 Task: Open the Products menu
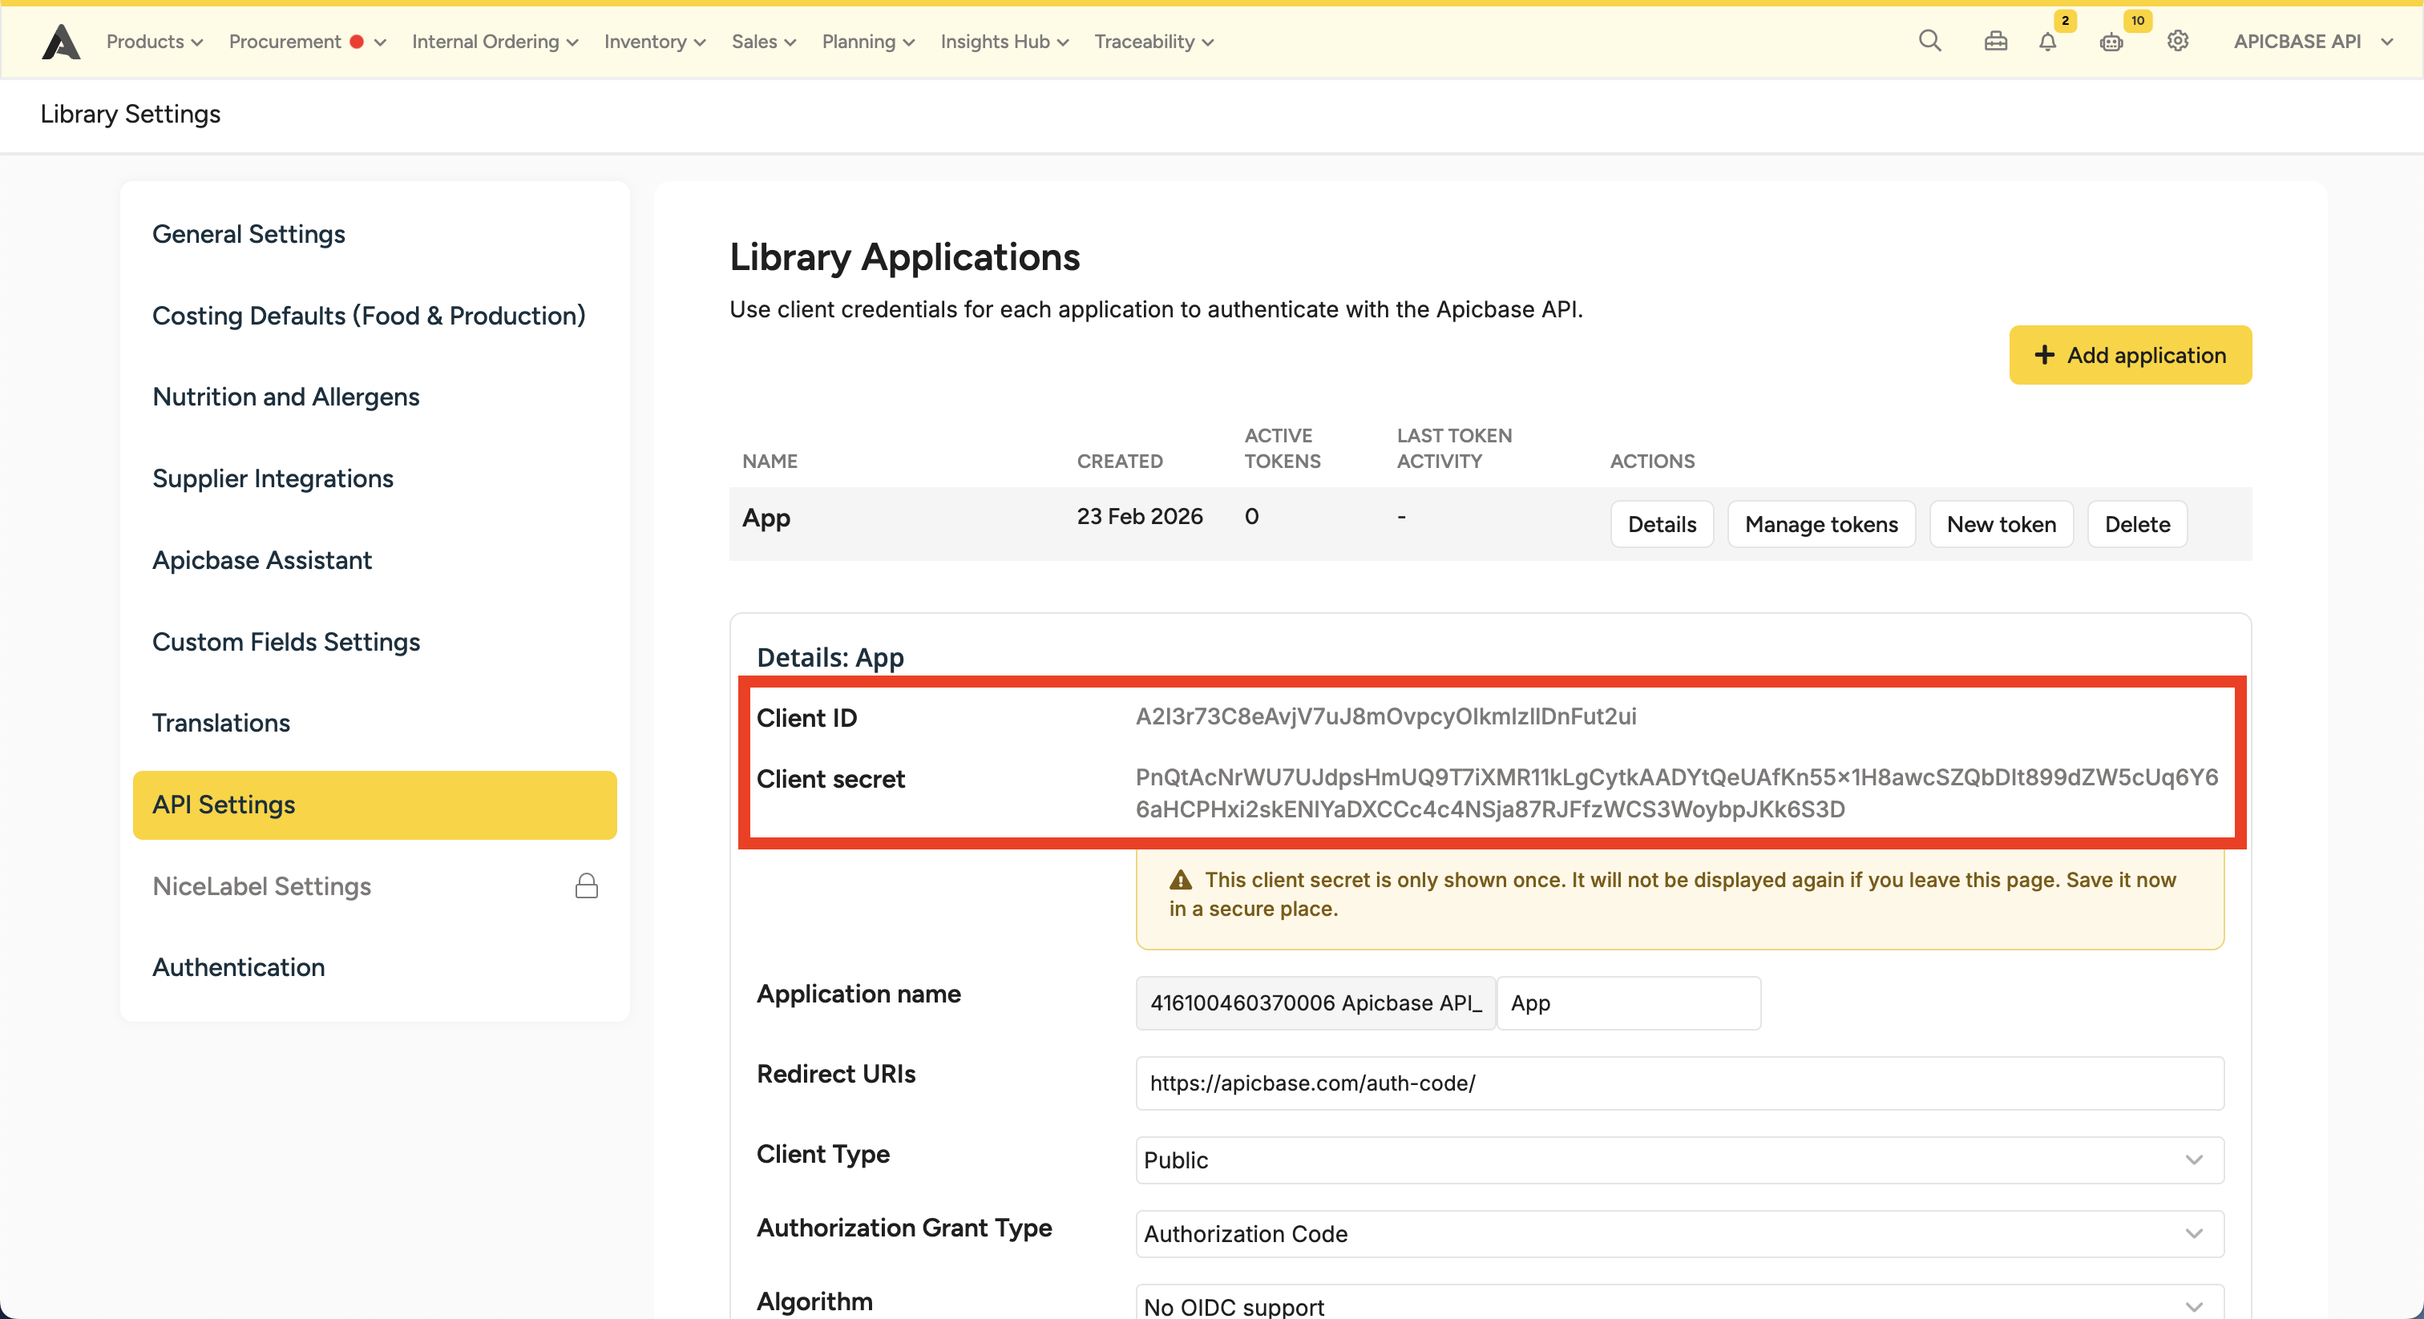(155, 42)
